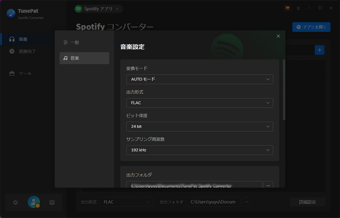Click the アプリを開く button
Image resolution: width=340 pixels, height=218 pixels.
click(x=311, y=27)
